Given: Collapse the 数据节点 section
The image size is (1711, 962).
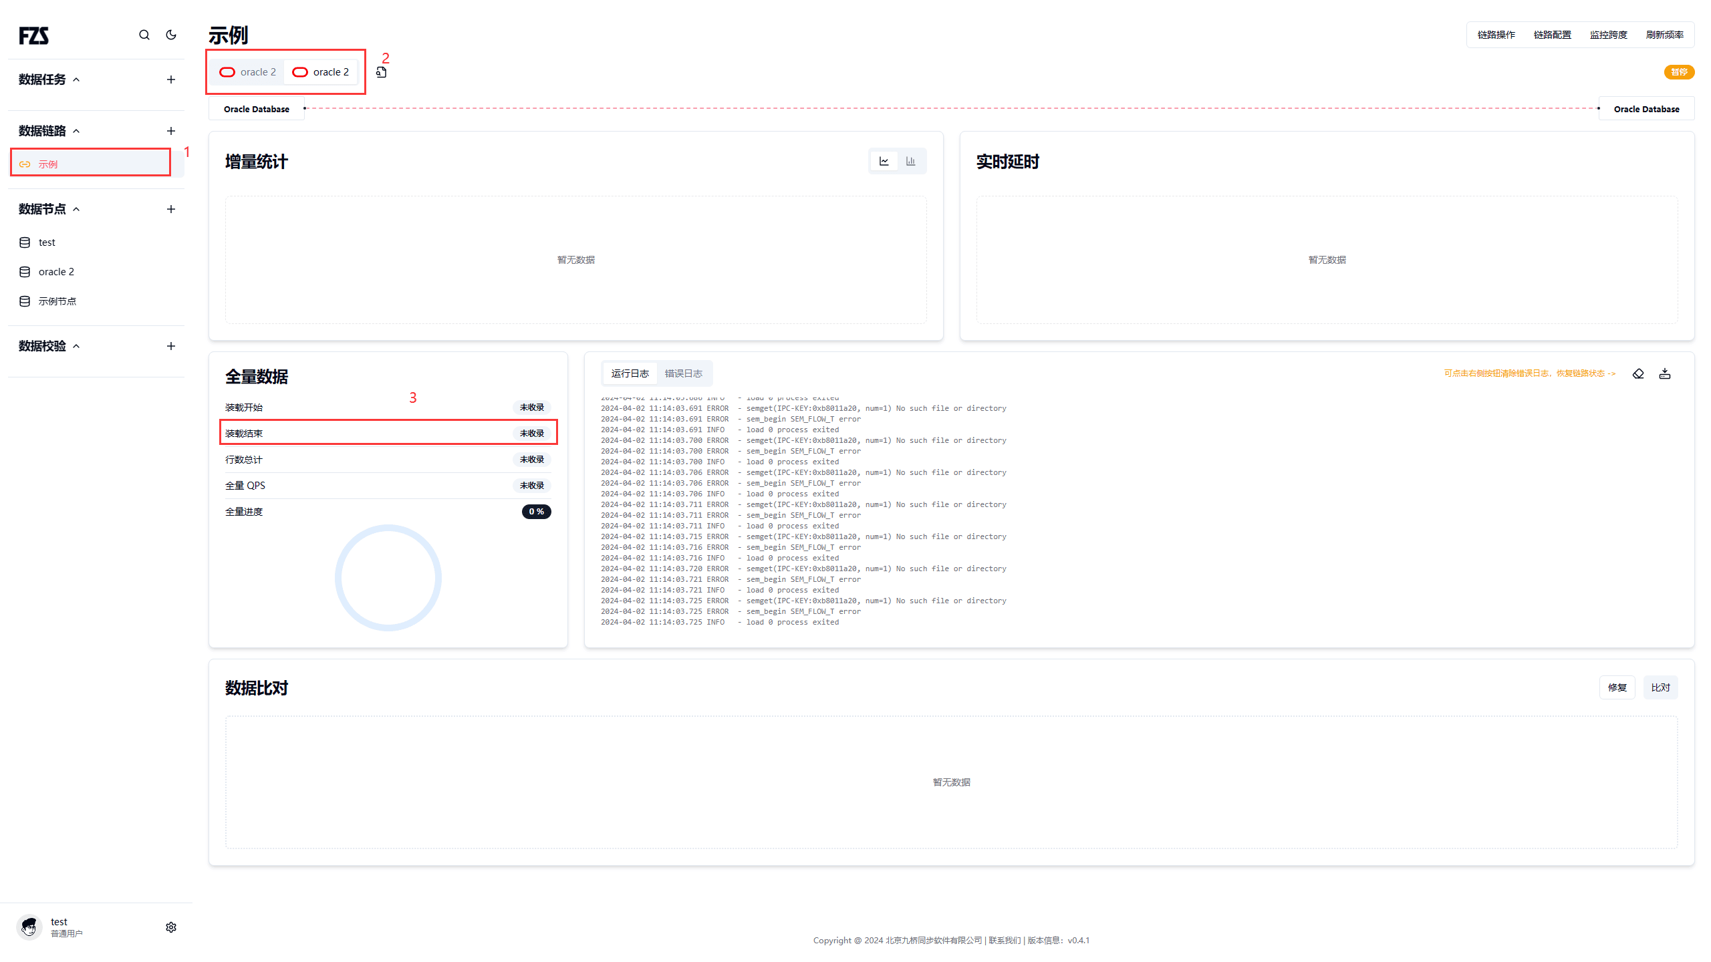Looking at the screenshot, I should click(x=76, y=209).
